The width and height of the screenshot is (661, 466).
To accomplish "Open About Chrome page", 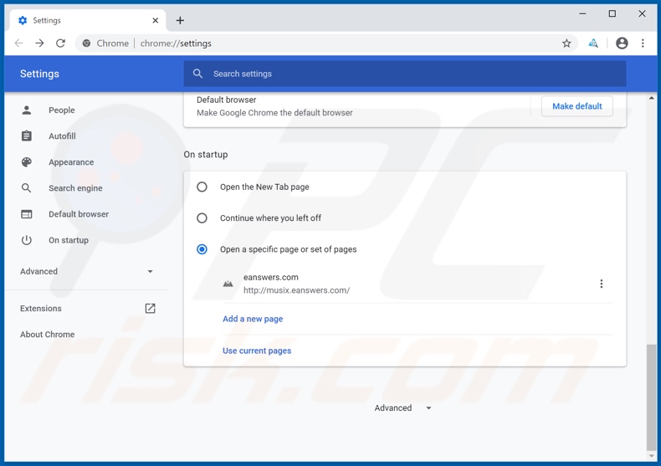I will pyautogui.click(x=47, y=335).
